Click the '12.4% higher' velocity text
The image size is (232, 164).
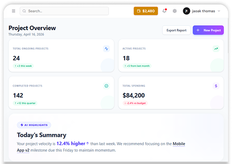point(71,143)
